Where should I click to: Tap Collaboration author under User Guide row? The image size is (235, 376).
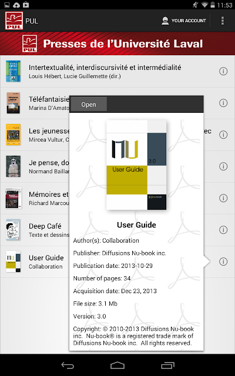46,266
